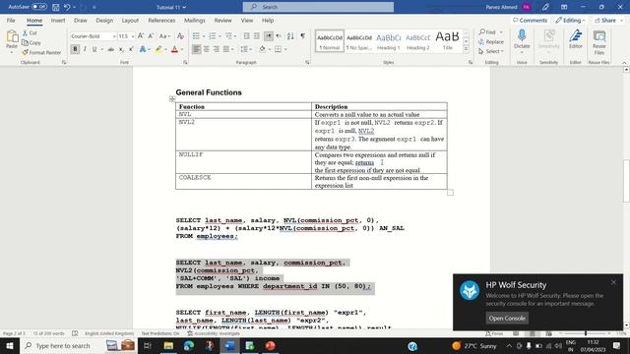Click the Paste clipboard icon

coord(12,37)
